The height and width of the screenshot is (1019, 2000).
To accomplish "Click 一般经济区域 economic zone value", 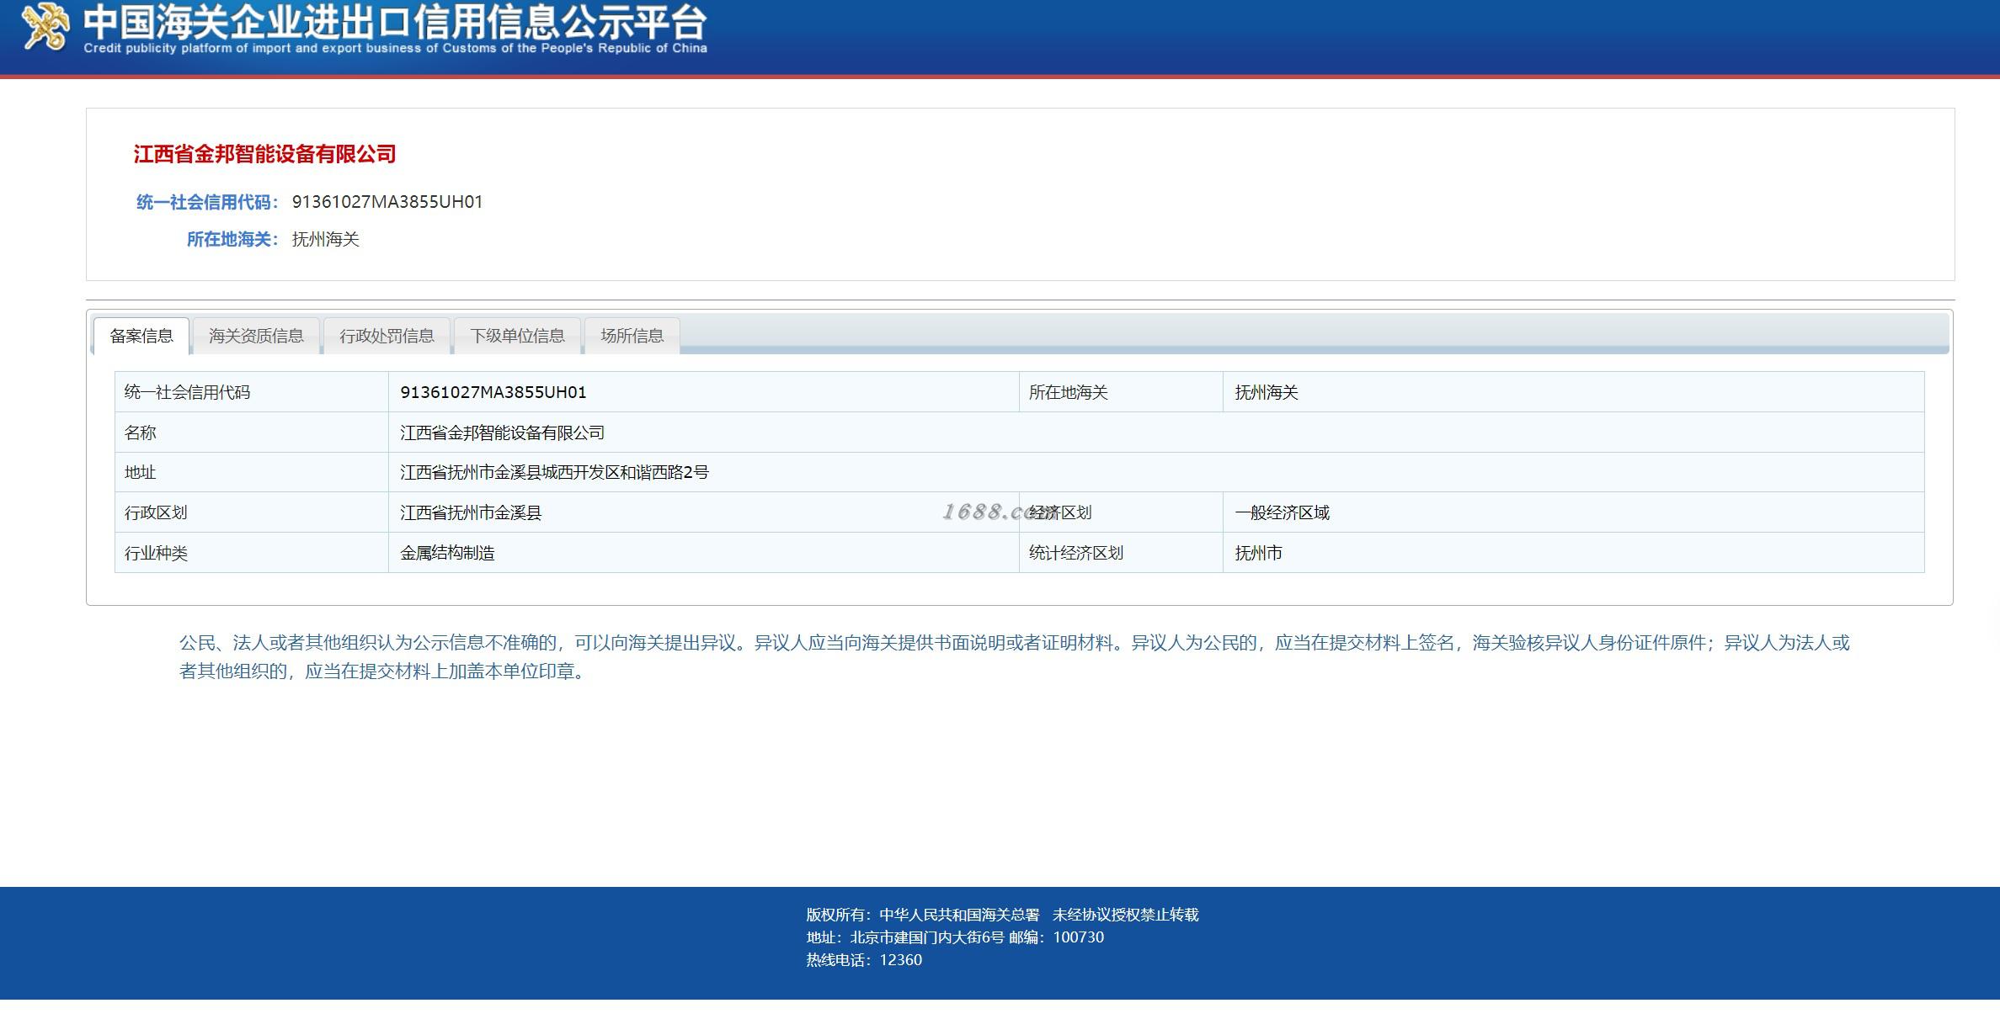I will click(x=1282, y=513).
